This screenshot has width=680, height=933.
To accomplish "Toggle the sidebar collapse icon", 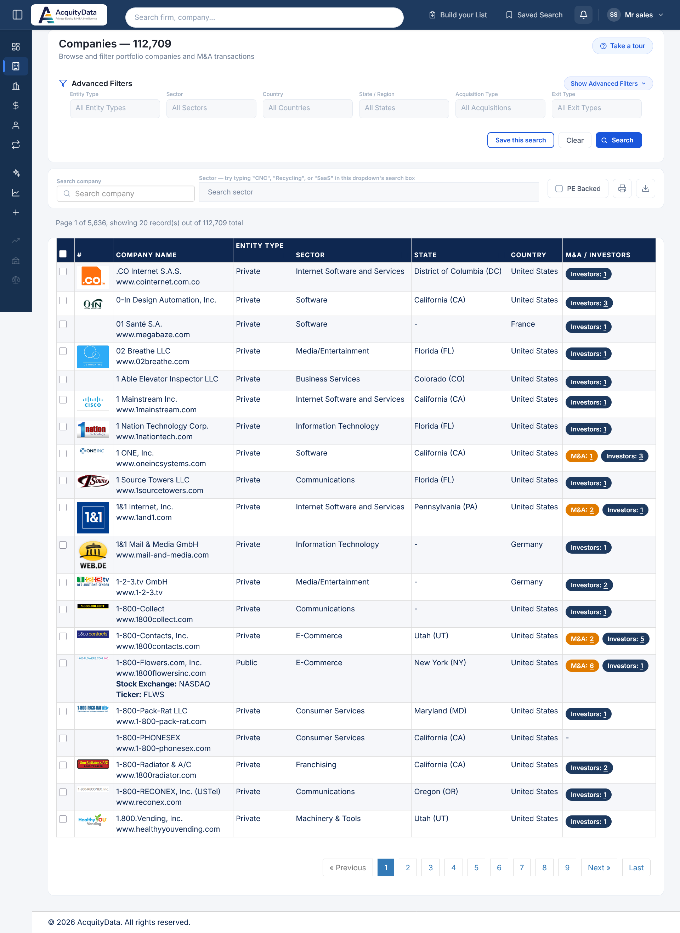I will pyautogui.click(x=17, y=15).
